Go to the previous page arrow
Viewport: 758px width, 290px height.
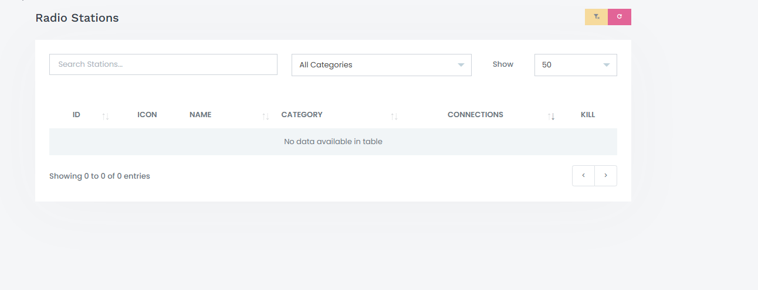point(584,176)
